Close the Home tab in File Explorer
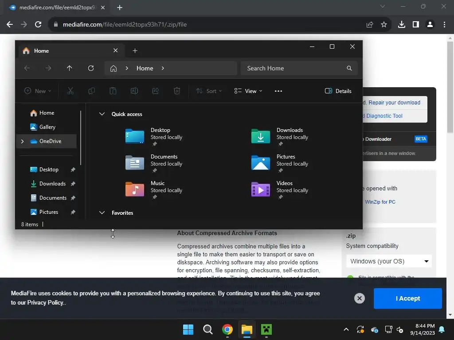The width and height of the screenshot is (454, 340). [116, 50]
